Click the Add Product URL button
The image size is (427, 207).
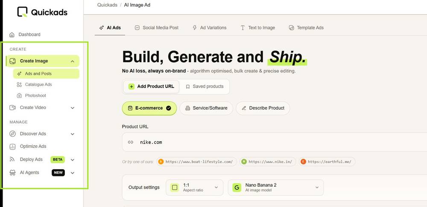point(152,86)
